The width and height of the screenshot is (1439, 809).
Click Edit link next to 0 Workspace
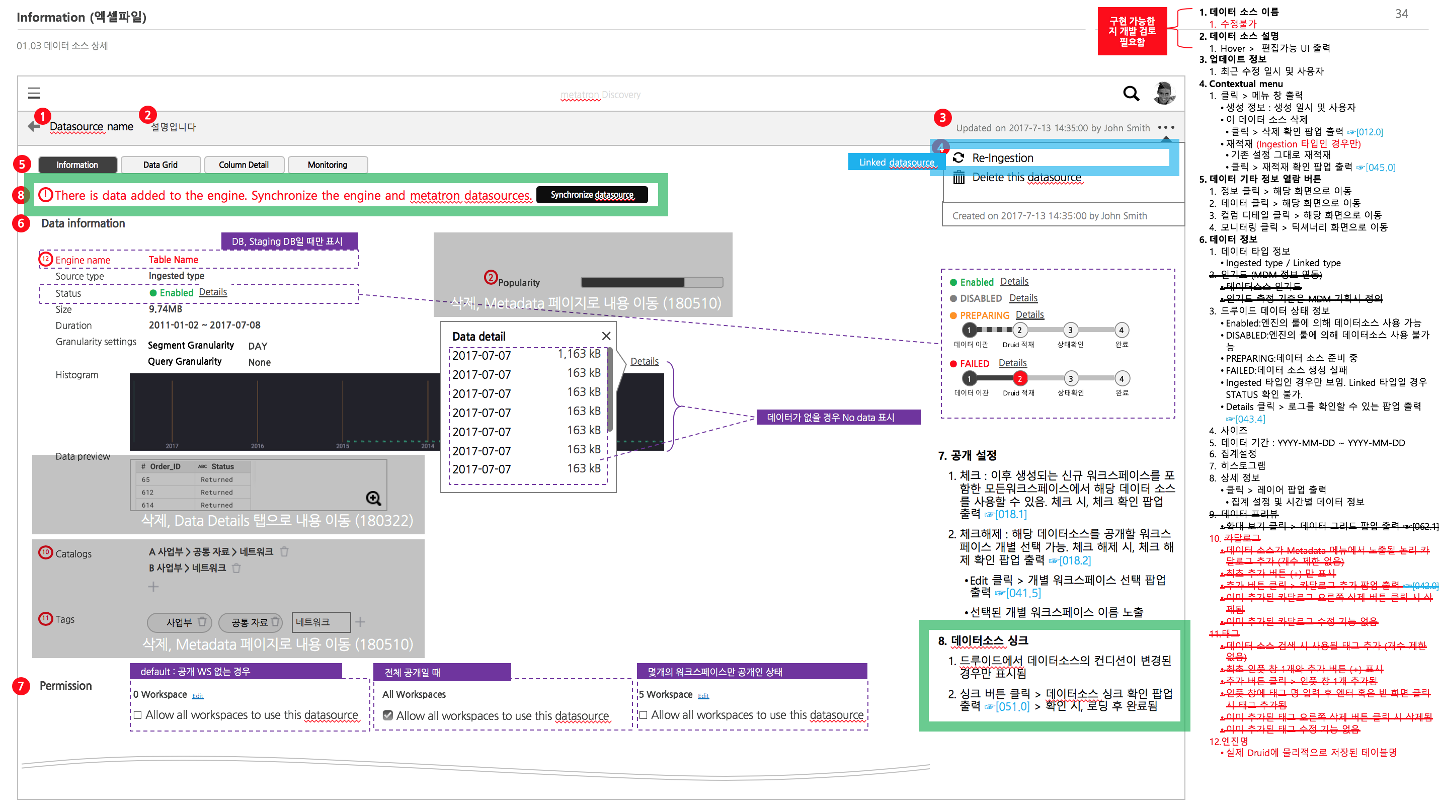[x=198, y=696]
